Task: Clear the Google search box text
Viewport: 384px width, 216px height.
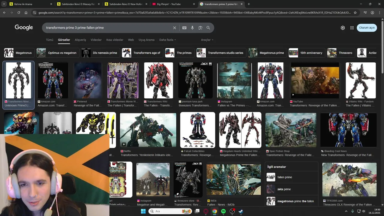Action: [x=174, y=28]
